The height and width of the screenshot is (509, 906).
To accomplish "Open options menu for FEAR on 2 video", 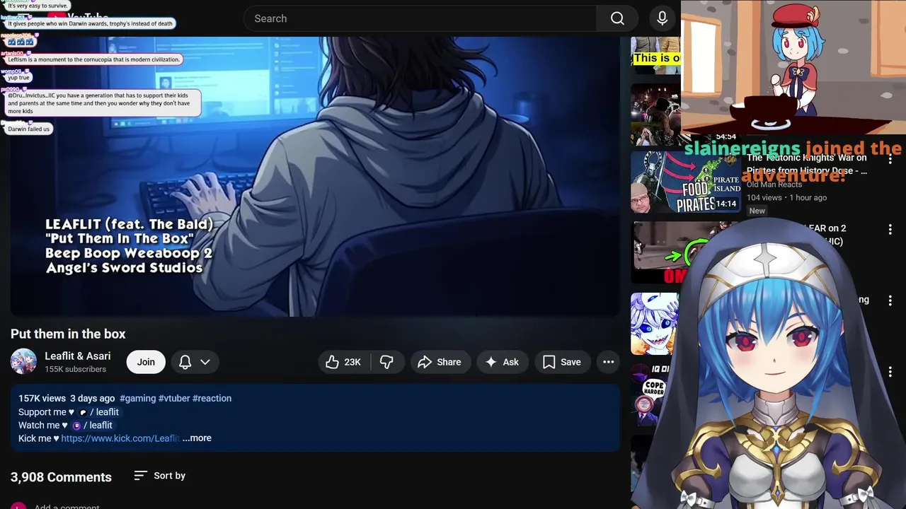I will point(890,229).
